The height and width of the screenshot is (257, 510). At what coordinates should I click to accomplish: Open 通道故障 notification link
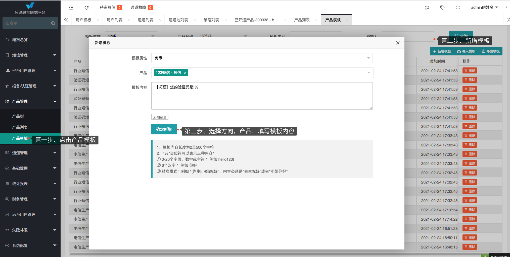tap(142, 8)
